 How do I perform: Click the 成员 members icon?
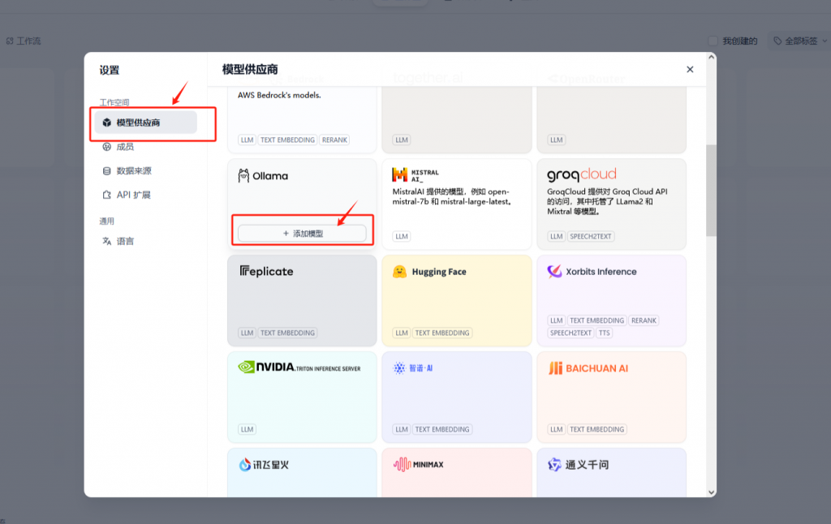coord(106,147)
